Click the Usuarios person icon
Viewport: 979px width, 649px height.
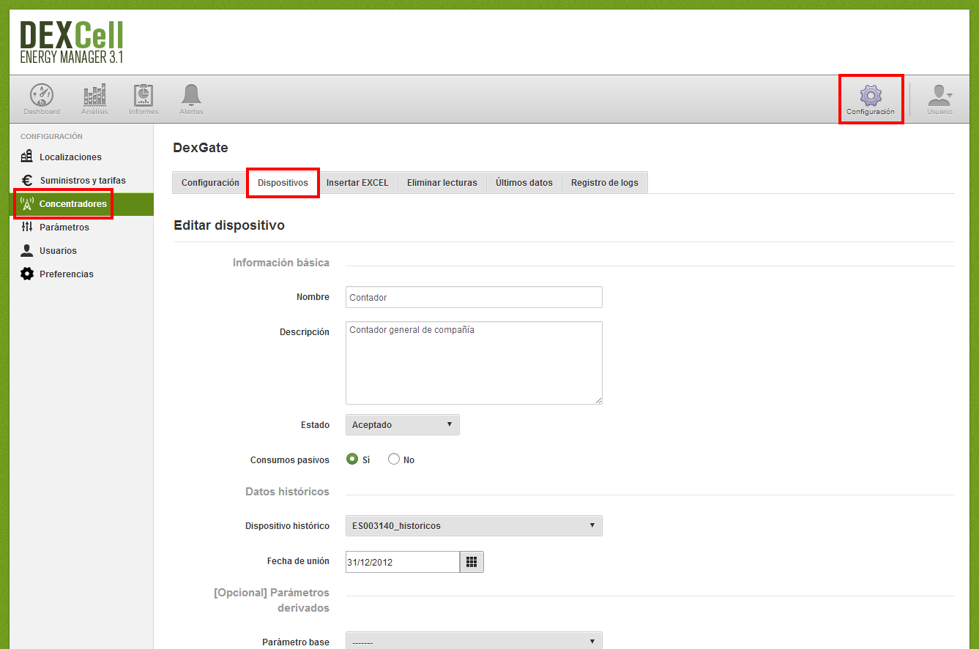pyautogui.click(x=27, y=250)
